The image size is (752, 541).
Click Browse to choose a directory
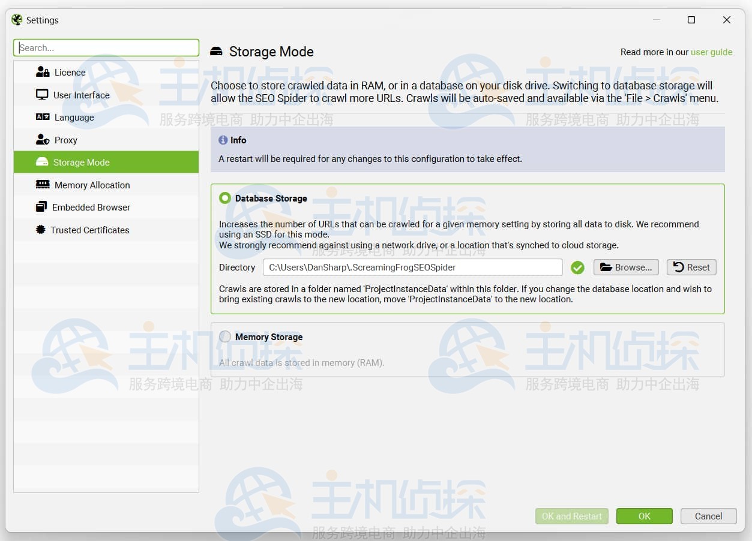(x=626, y=268)
